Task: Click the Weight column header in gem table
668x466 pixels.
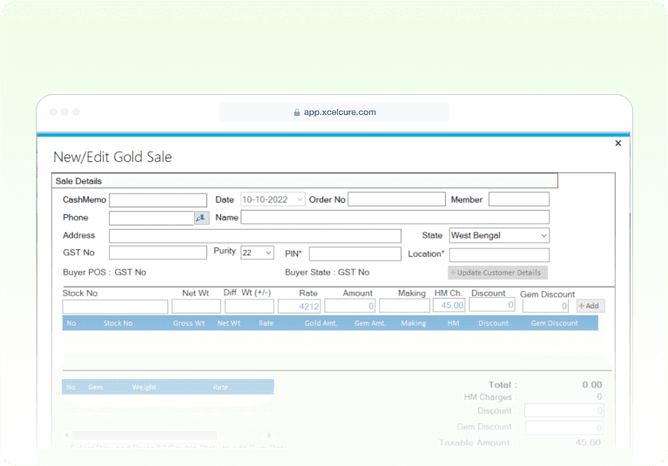Action: point(144,388)
